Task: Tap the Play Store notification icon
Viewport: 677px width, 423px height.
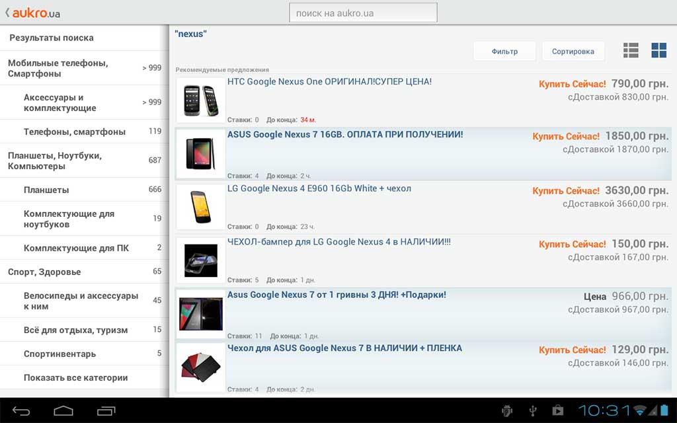Action: click(558, 410)
